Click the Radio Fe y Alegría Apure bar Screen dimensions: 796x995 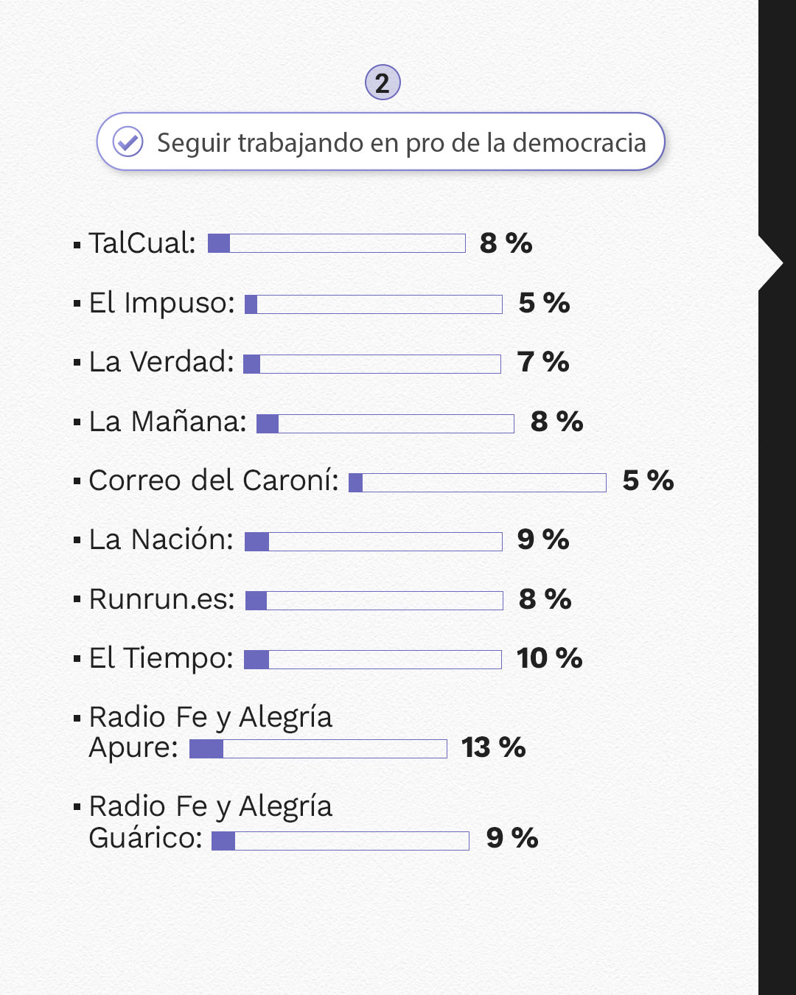318,749
